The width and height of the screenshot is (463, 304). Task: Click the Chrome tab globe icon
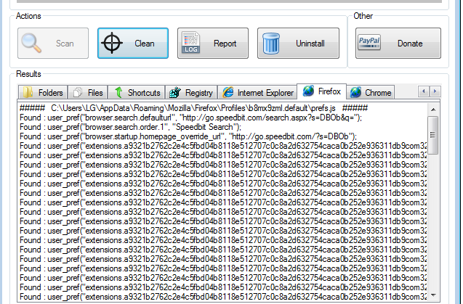pyautogui.click(x=355, y=92)
